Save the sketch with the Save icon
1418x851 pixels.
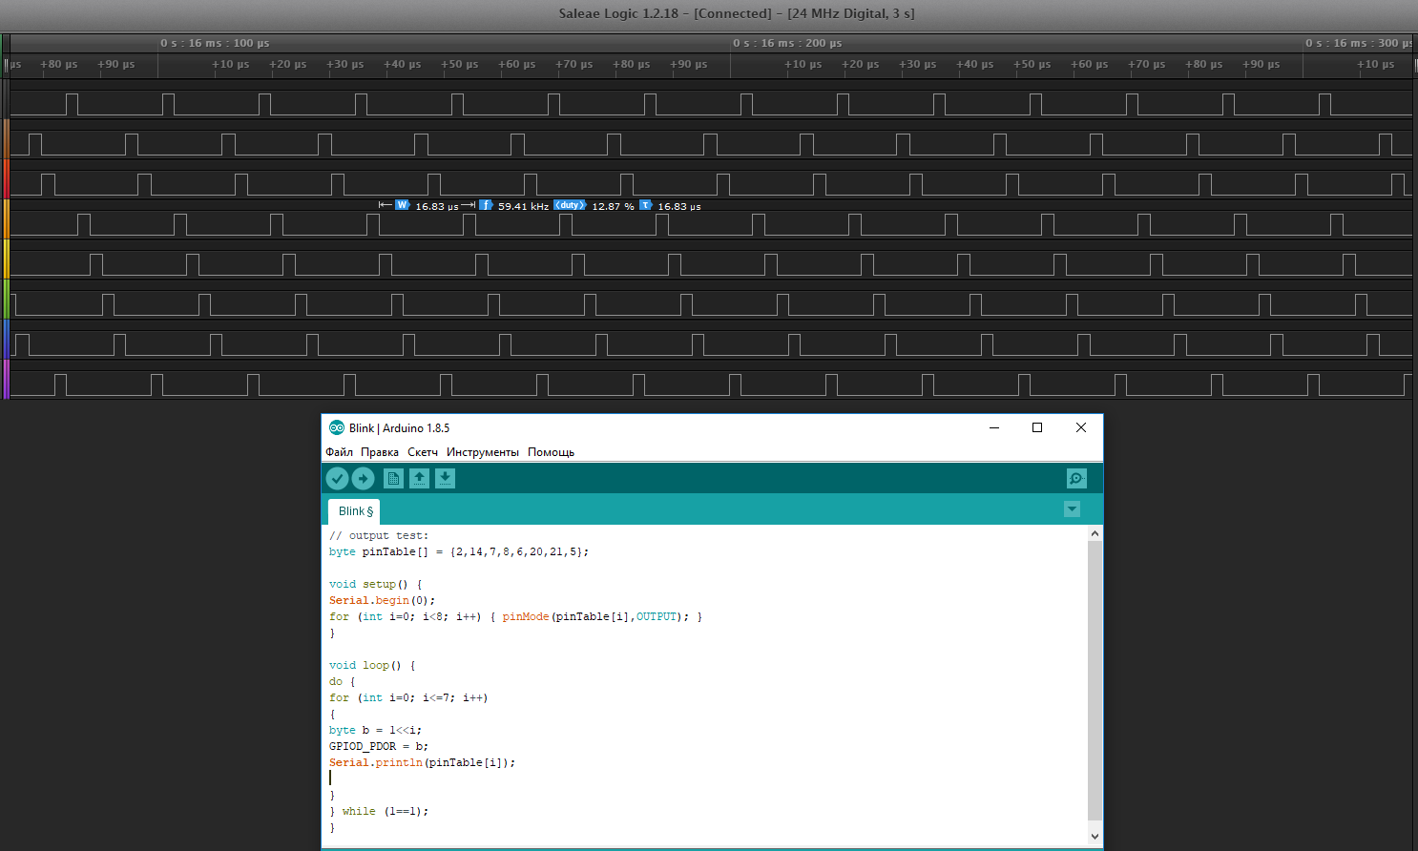[x=445, y=479]
